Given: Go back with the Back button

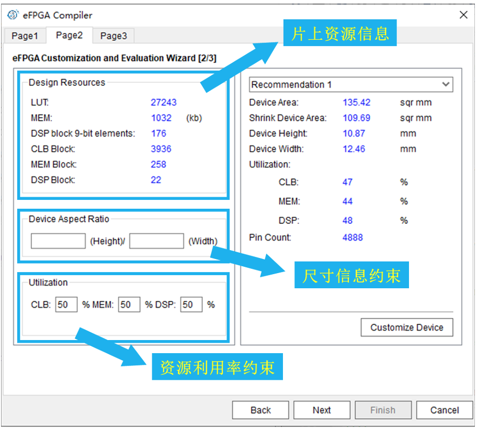Looking at the screenshot, I should pos(260,410).
